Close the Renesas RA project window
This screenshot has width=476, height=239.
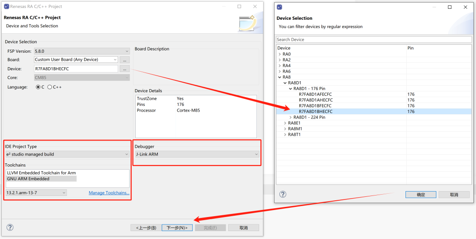click(254, 6)
